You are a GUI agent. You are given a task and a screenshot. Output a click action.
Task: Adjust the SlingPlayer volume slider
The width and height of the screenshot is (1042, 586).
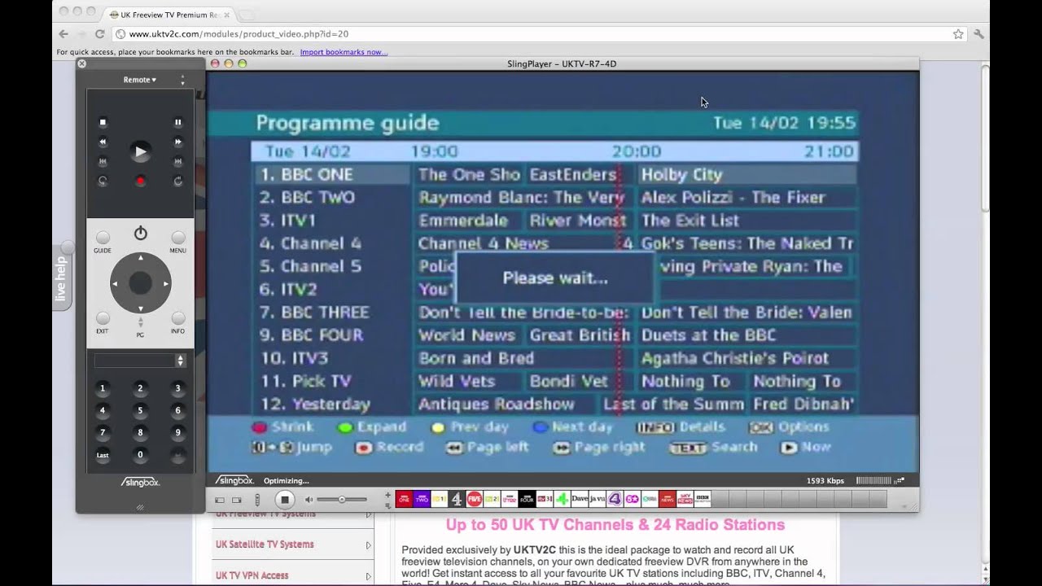pos(342,500)
